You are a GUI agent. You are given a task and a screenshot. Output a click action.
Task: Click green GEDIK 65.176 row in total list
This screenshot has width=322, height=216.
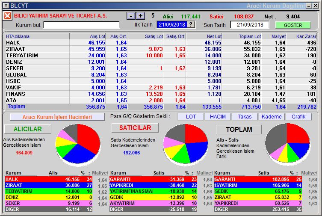258,191
